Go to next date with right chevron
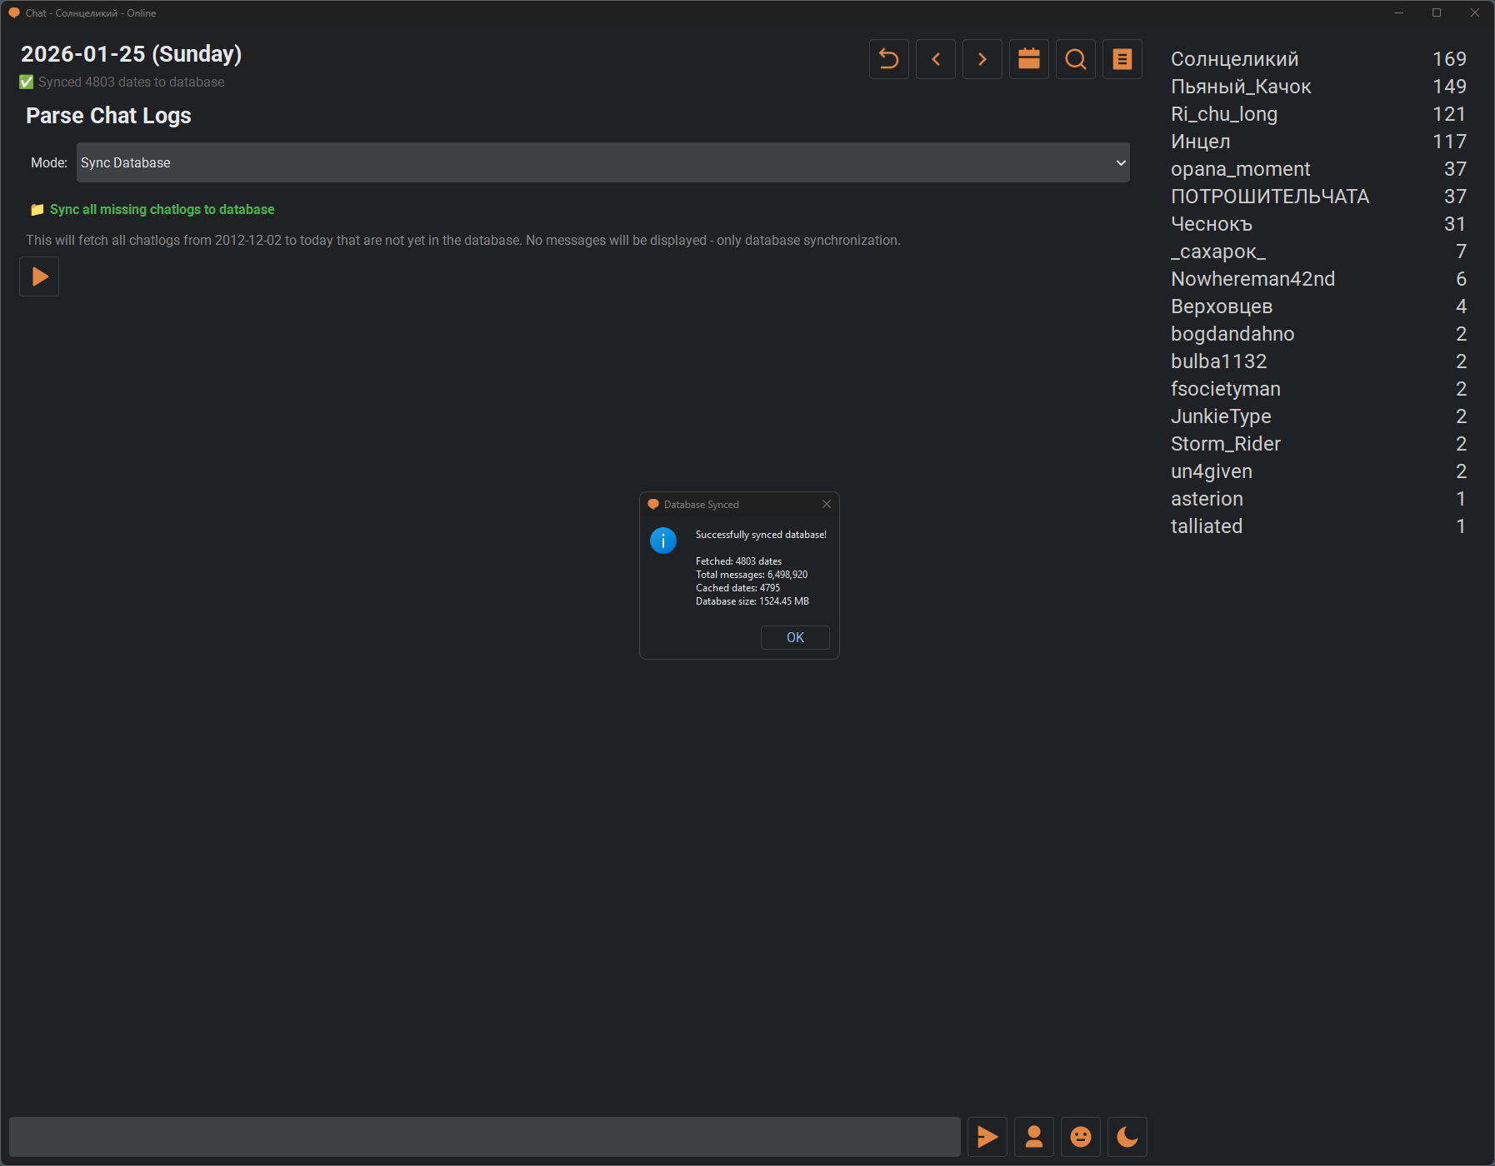The height and width of the screenshot is (1166, 1495). 982,59
